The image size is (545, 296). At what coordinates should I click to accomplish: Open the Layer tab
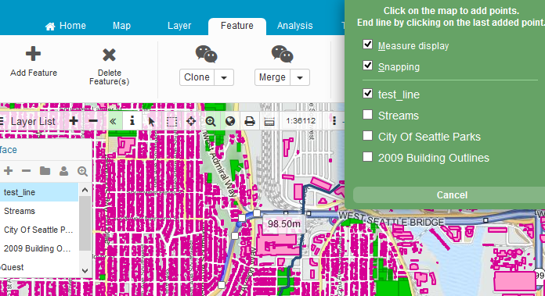click(x=179, y=26)
